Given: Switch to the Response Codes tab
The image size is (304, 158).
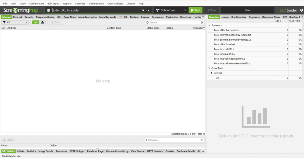Looking at the screenshot, I should click(45, 17).
